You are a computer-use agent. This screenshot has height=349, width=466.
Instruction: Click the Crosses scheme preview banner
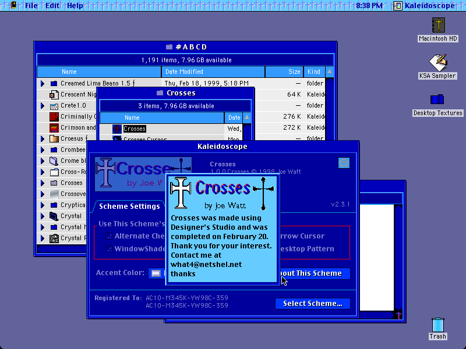pos(143,174)
